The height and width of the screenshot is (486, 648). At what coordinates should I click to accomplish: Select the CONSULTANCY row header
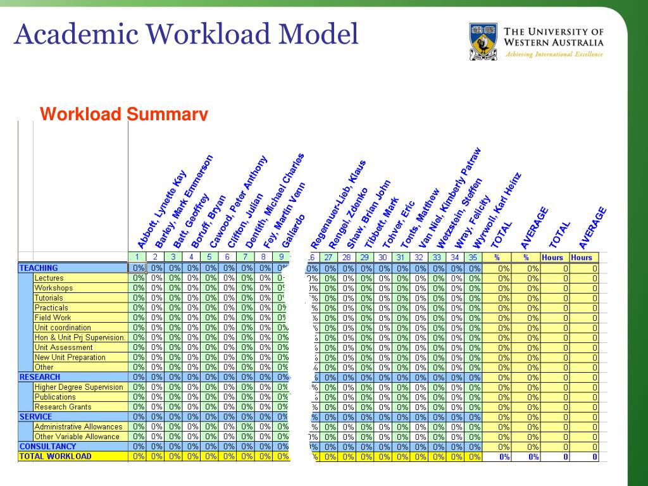click(73, 446)
